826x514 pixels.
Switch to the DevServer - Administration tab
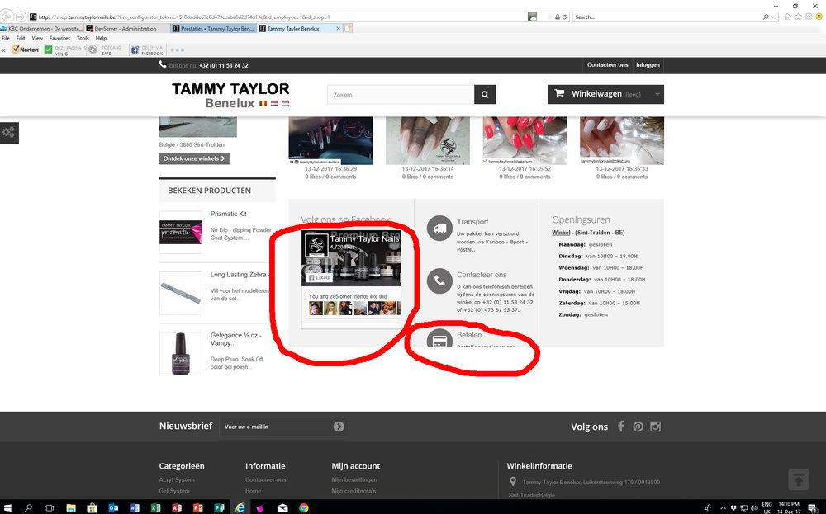click(127, 28)
